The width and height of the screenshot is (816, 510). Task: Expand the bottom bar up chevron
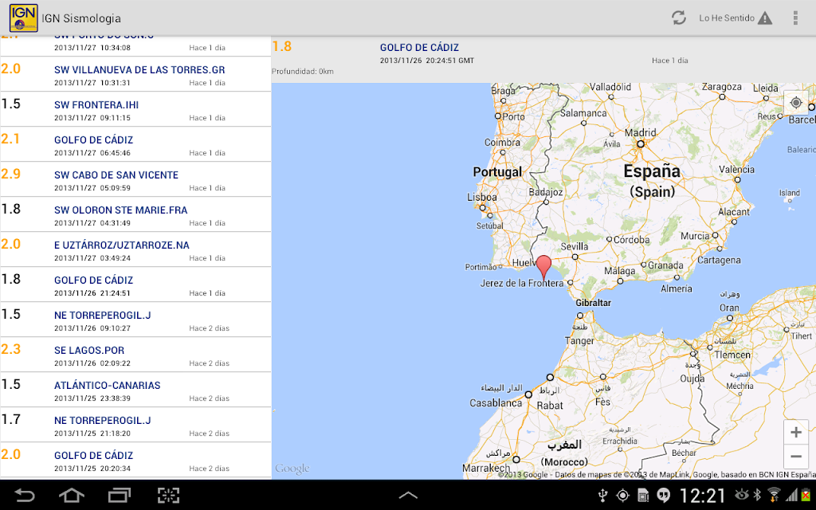(408, 496)
